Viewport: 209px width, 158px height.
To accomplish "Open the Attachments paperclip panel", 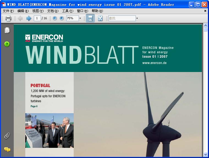I will (x=7, y=136).
